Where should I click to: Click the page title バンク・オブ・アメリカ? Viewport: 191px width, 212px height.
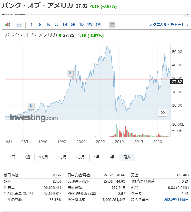coord(37,6)
